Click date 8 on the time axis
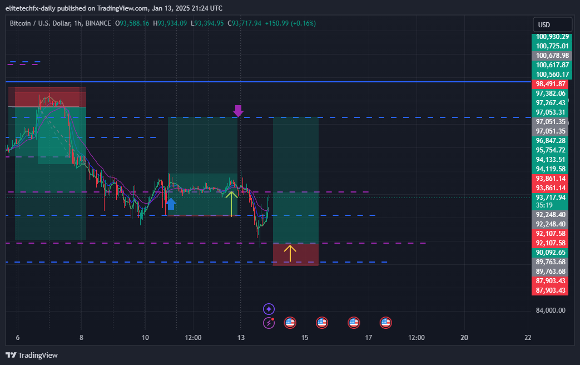This screenshot has height=365, width=580. [x=81, y=338]
